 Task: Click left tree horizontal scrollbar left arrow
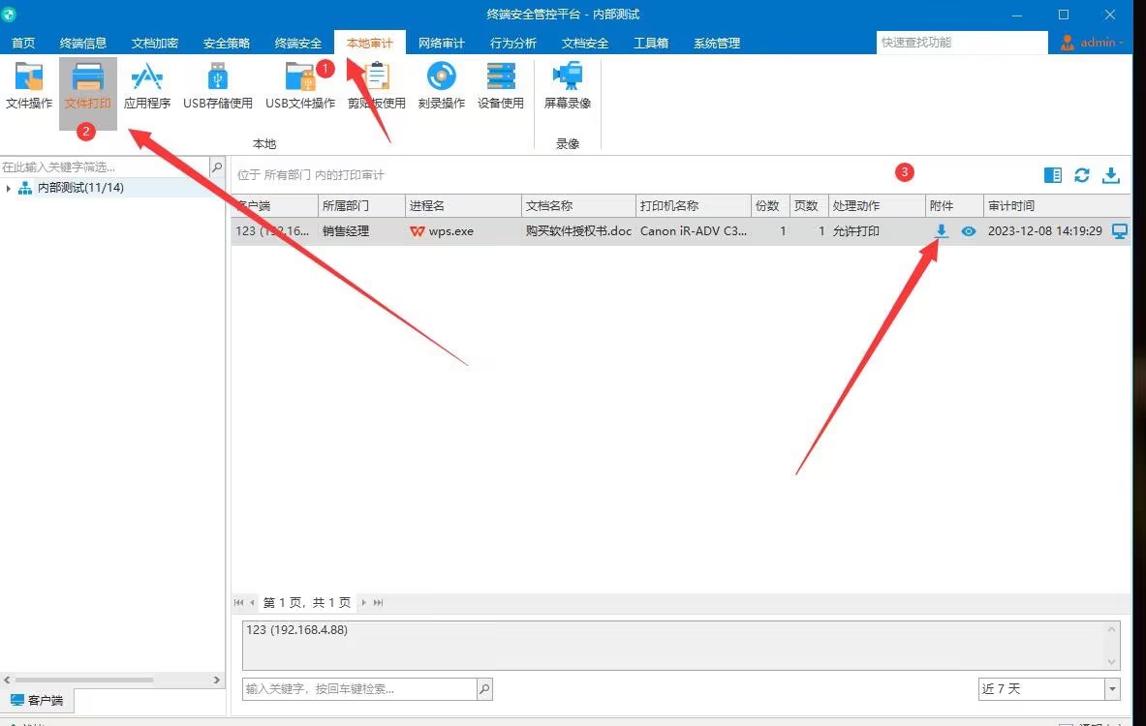click(x=8, y=680)
